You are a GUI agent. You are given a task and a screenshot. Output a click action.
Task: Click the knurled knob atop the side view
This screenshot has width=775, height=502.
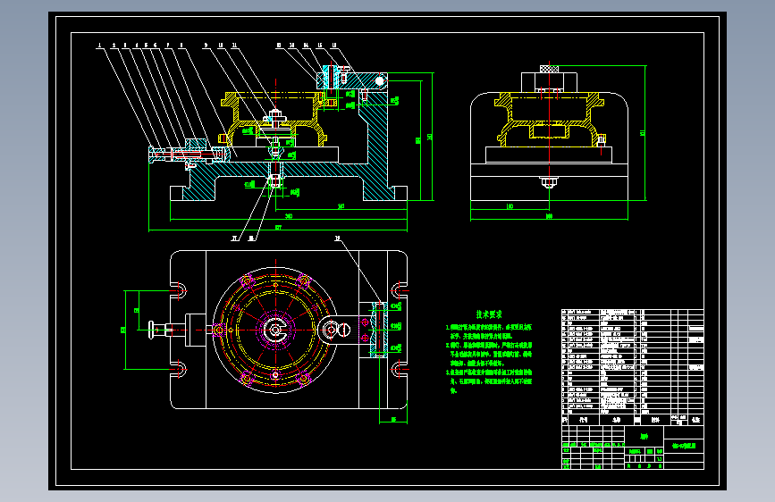[549, 69]
